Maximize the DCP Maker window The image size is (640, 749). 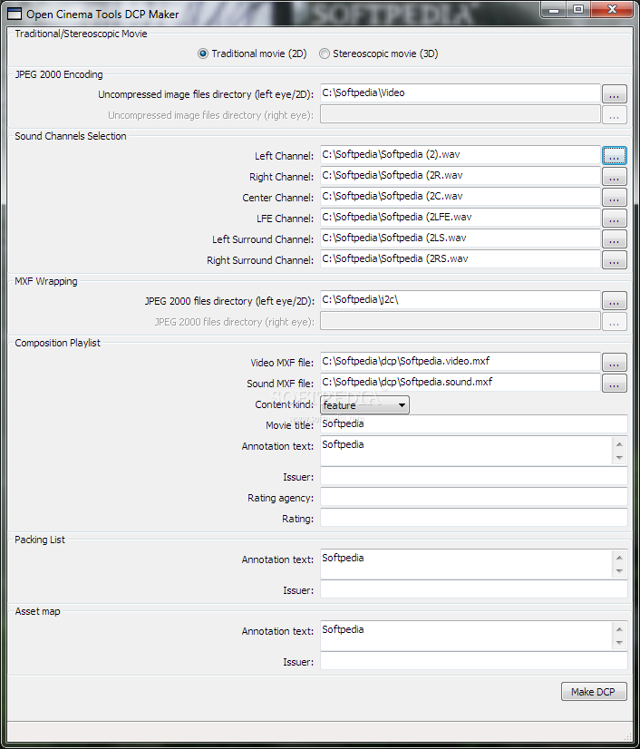[578, 10]
